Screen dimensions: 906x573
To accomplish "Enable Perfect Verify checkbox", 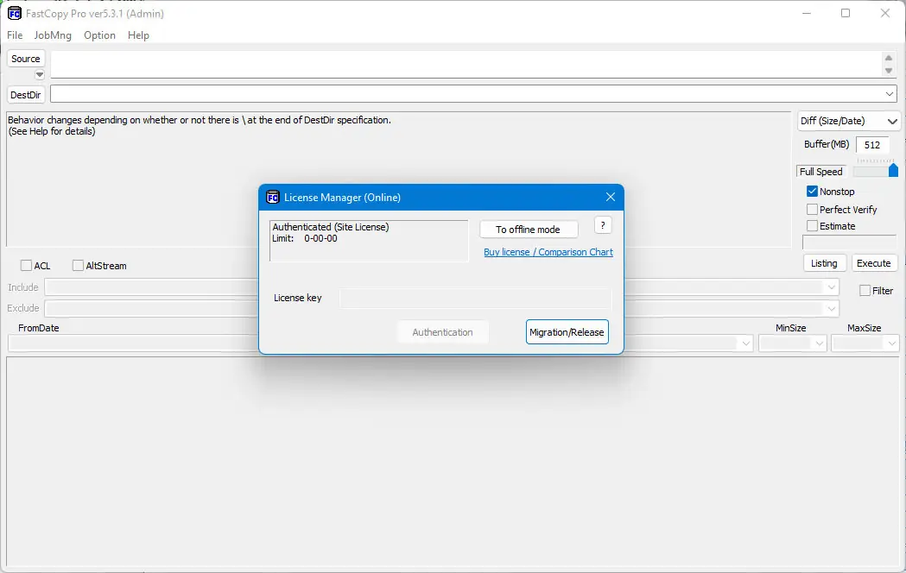I will click(x=812, y=210).
